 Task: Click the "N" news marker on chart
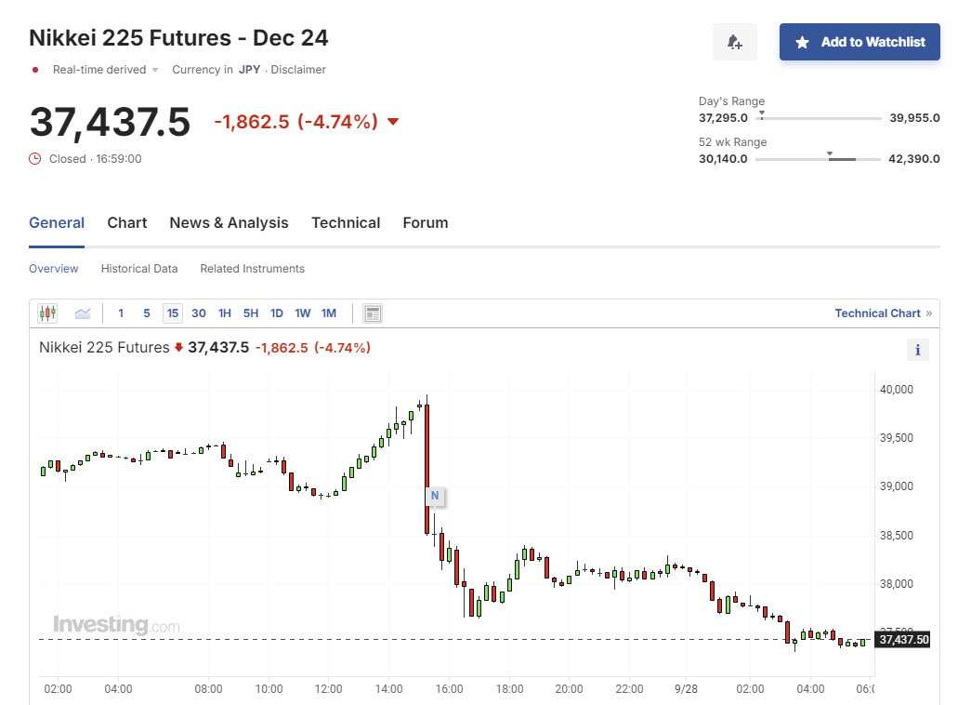(434, 496)
